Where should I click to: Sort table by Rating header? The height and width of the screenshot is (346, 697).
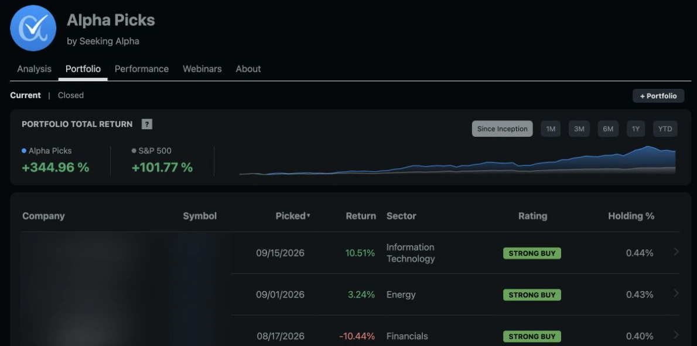coord(532,216)
